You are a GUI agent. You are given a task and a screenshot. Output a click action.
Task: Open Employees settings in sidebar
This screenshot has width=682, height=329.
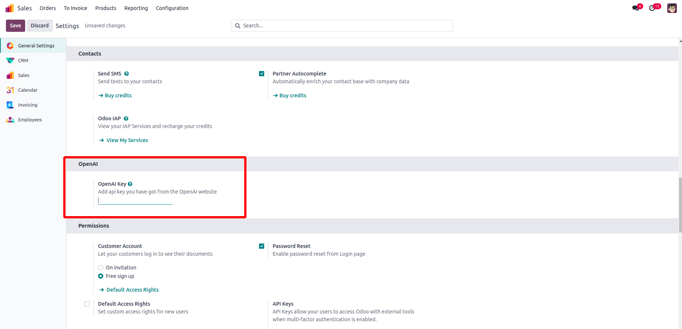tap(30, 120)
